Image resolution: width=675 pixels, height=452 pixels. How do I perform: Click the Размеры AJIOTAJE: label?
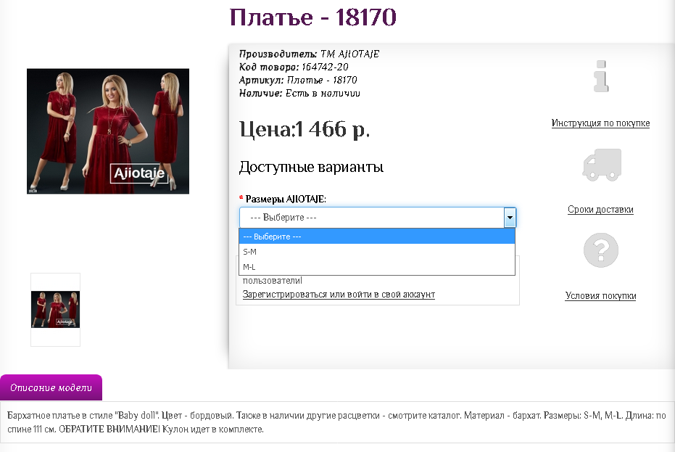coord(286,199)
